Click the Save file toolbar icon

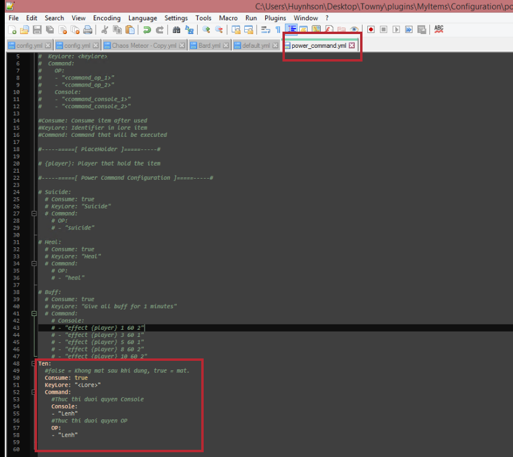(x=37, y=29)
